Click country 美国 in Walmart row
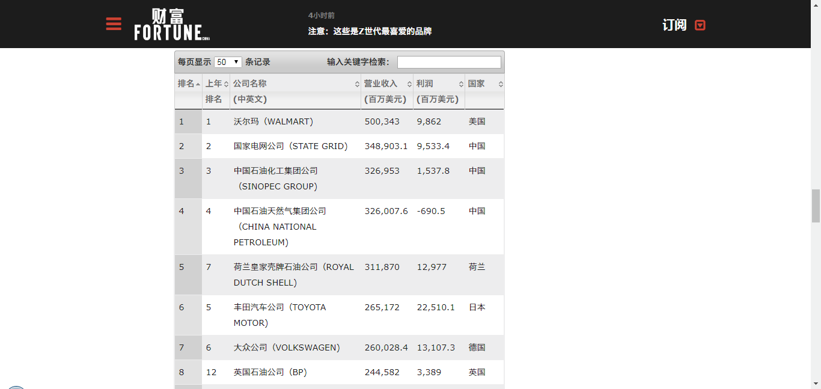 (x=477, y=121)
